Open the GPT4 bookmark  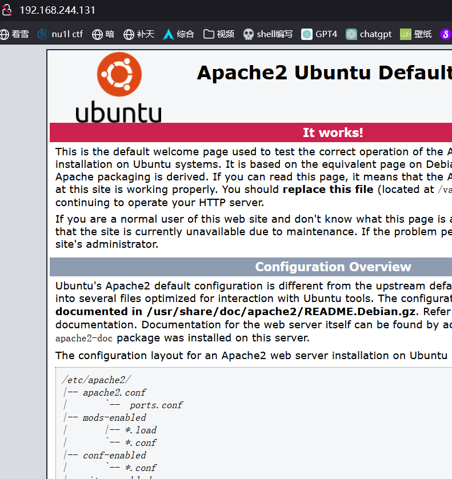click(319, 34)
